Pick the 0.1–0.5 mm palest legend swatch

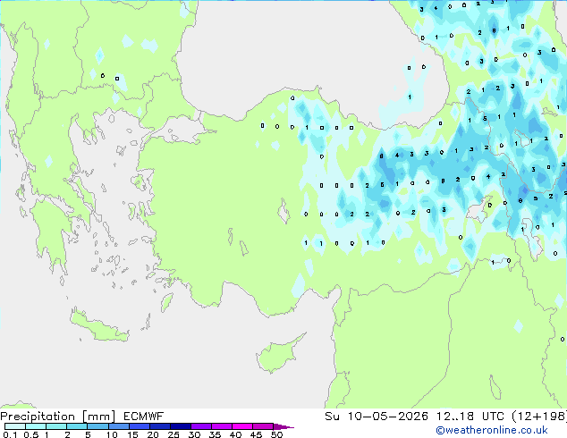(x=15, y=426)
